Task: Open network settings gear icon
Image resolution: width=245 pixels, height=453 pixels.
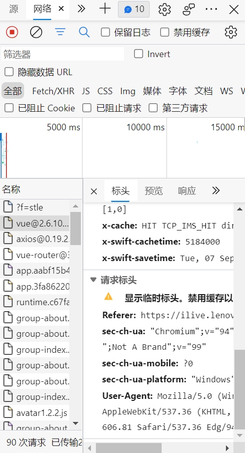Action: coord(230,32)
